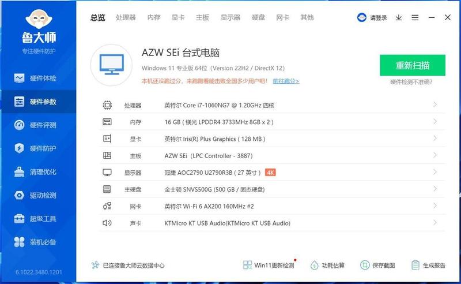461x284 pixels.
Task: Click 生成报告 to generate report
Action: pos(428,266)
